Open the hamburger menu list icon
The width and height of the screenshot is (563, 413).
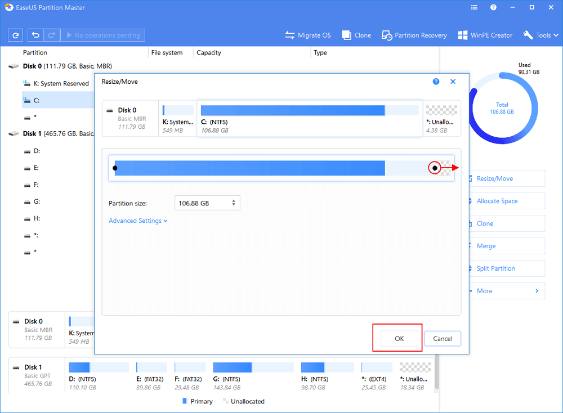[474, 7]
